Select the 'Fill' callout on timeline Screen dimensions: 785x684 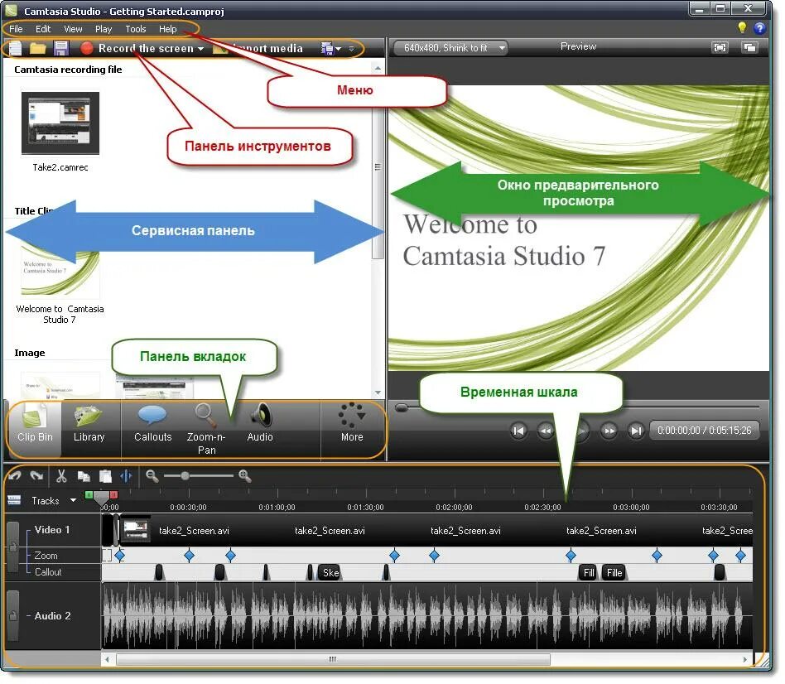589,573
